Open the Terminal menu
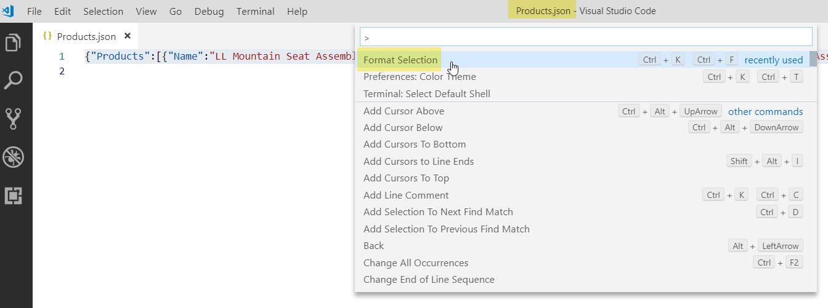Image resolution: width=828 pixels, height=308 pixels. coord(254,12)
